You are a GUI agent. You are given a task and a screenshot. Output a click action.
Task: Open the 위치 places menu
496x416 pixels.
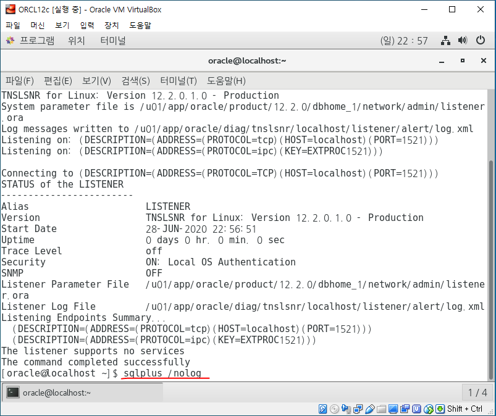click(x=77, y=41)
